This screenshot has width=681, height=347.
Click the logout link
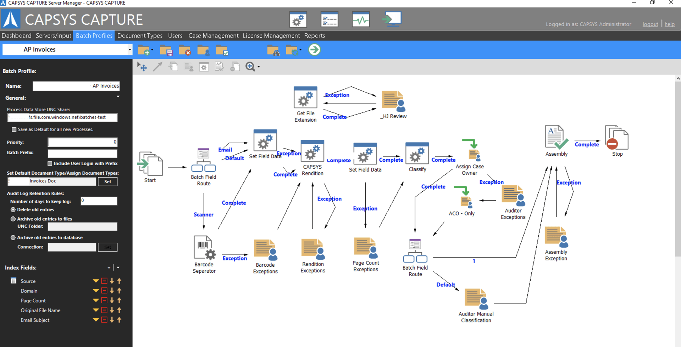tap(650, 24)
